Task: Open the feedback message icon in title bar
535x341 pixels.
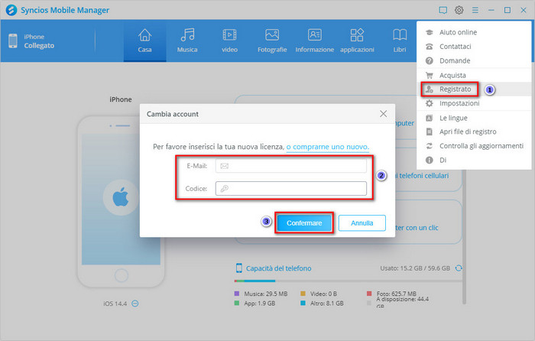Action: (x=443, y=10)
